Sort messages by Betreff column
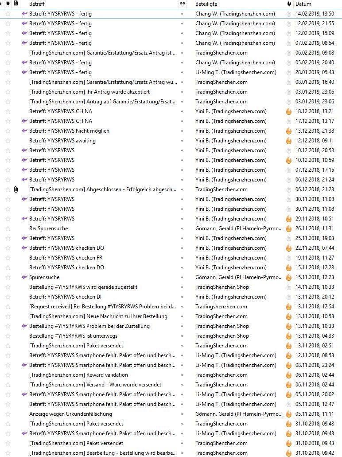The image size is (342, 457). [x=37, y=4]
